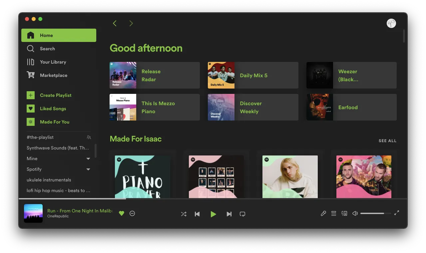Open the lyrics microphone icon

click(x=323, y=213)
